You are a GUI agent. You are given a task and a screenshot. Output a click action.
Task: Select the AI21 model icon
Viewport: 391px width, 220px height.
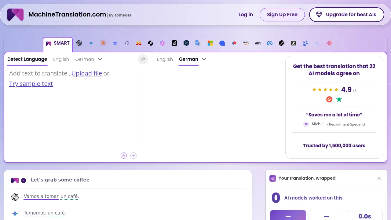click(258, 43)
